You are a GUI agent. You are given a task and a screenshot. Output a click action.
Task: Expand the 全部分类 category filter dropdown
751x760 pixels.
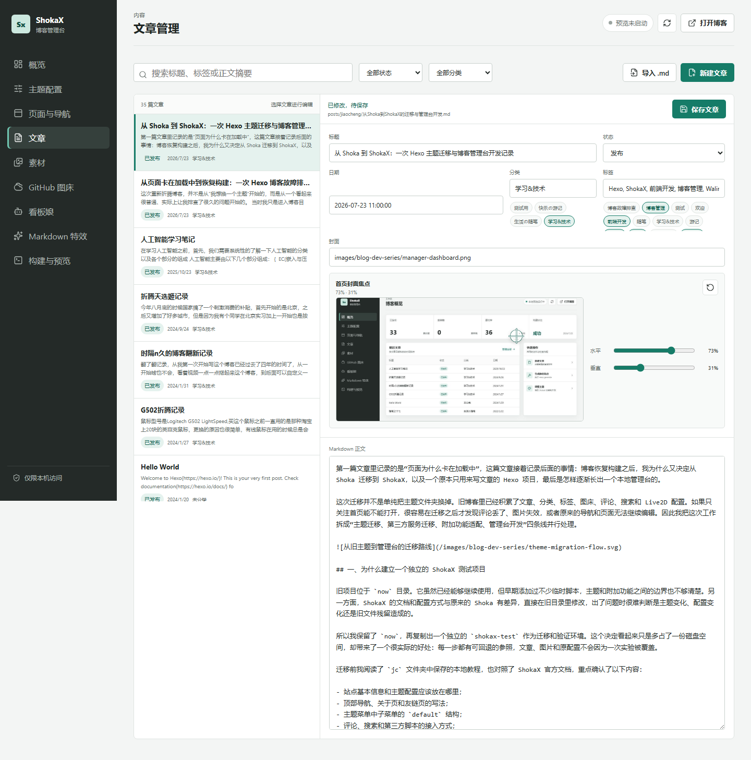461,73
